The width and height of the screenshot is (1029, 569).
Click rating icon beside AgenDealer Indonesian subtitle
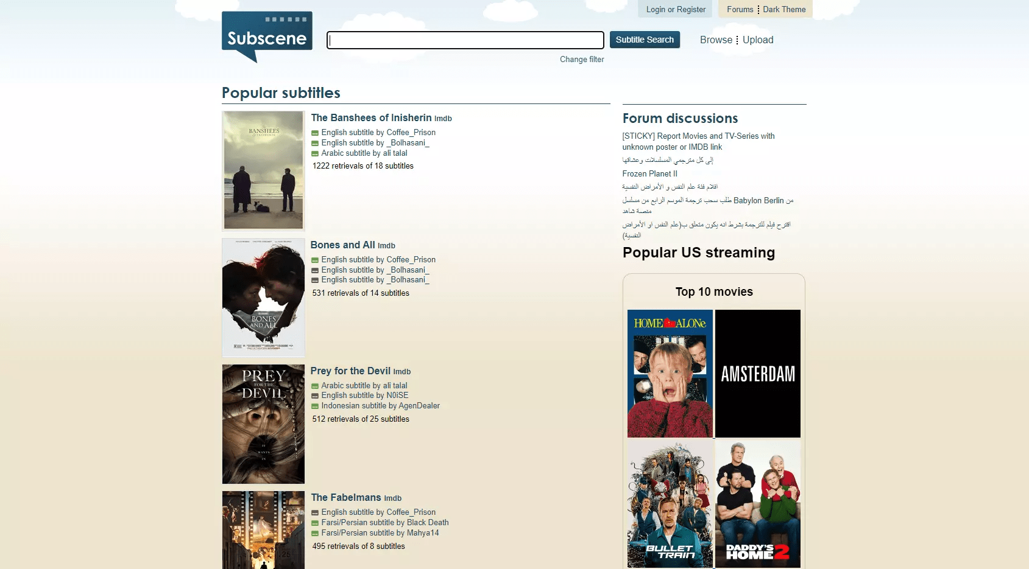coord(315,407)
